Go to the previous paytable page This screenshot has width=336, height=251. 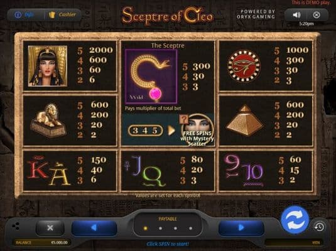[x=94, y=228]
